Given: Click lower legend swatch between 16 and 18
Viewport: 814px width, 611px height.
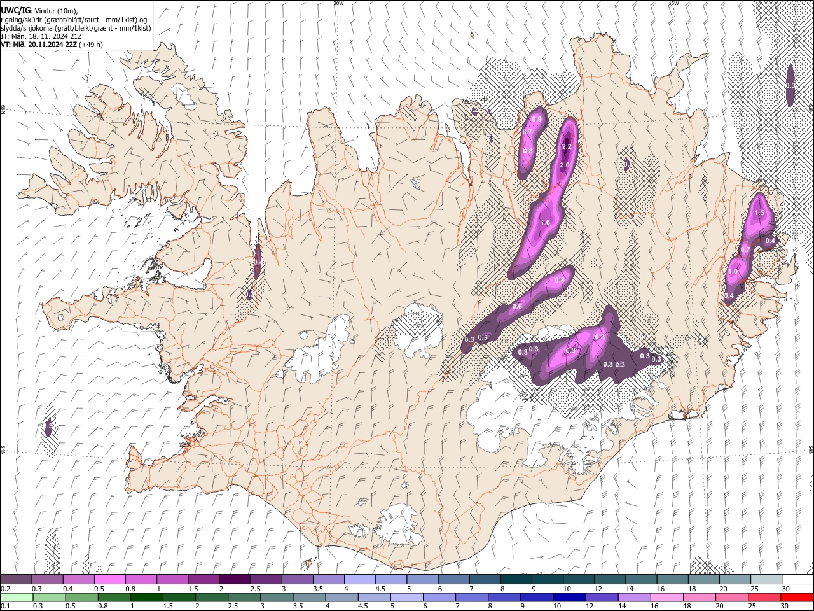Looking at the screenshot, I should click(x=666, y=597).
